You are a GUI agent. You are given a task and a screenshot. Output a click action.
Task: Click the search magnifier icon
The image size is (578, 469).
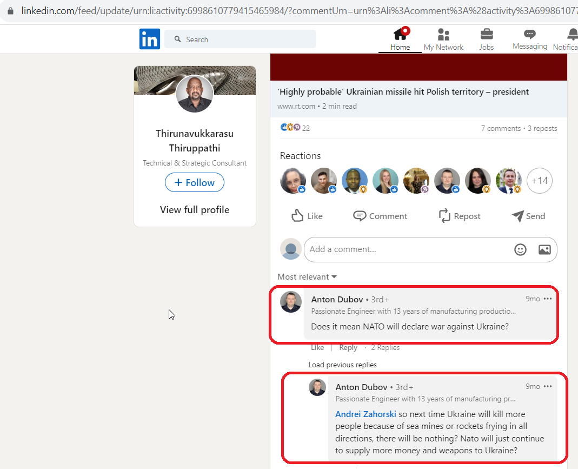(x=178, y=39)
